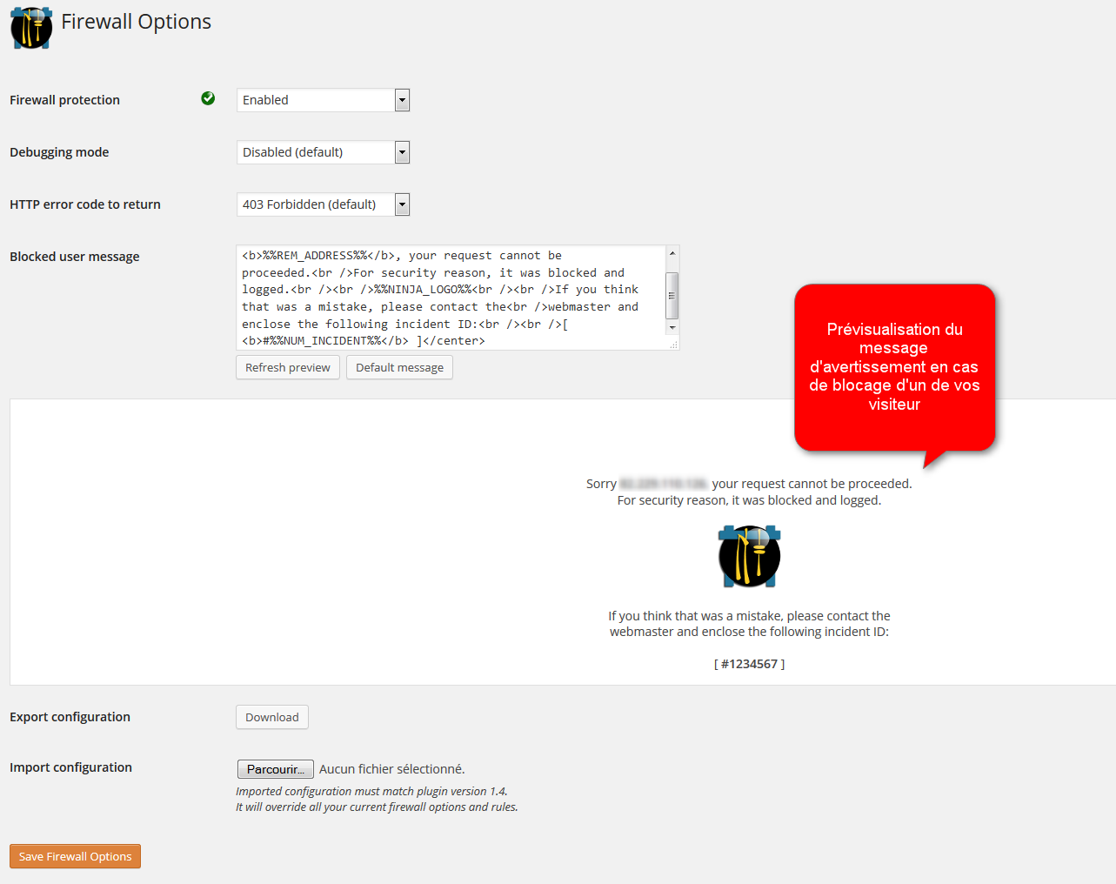Image resolution: width=1116 pixels, height=884 pixels.
Task: Click the NinjaFirewall logo beside Firewall Options title
Action: [31, 27]
